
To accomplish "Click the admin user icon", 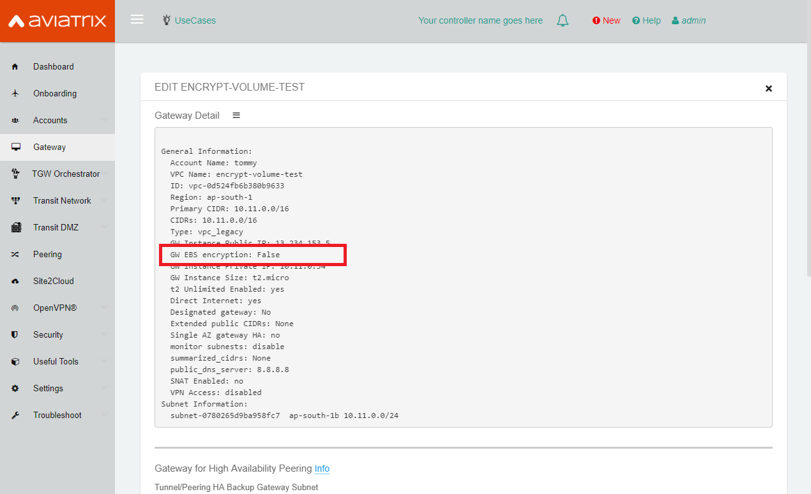I will pyautogui.click(x=674, y=20).
